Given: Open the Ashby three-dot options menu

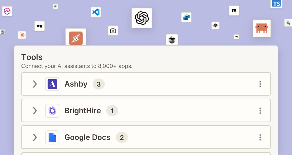Looking at the screenshot, I should [x=260, y=84].
